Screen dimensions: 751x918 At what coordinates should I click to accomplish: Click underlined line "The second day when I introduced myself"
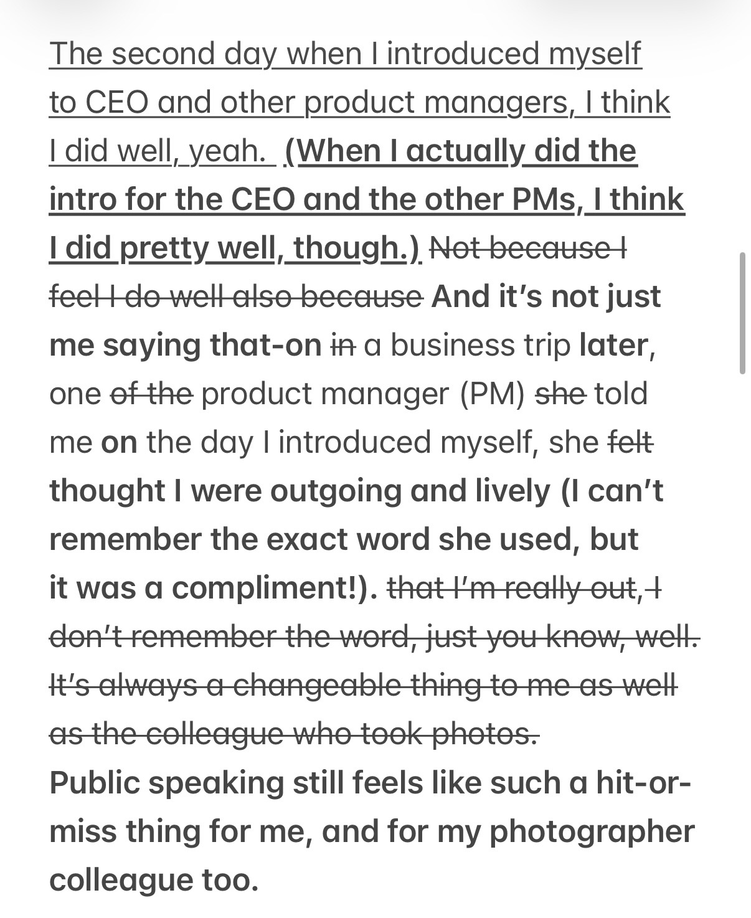click(344, 54)
